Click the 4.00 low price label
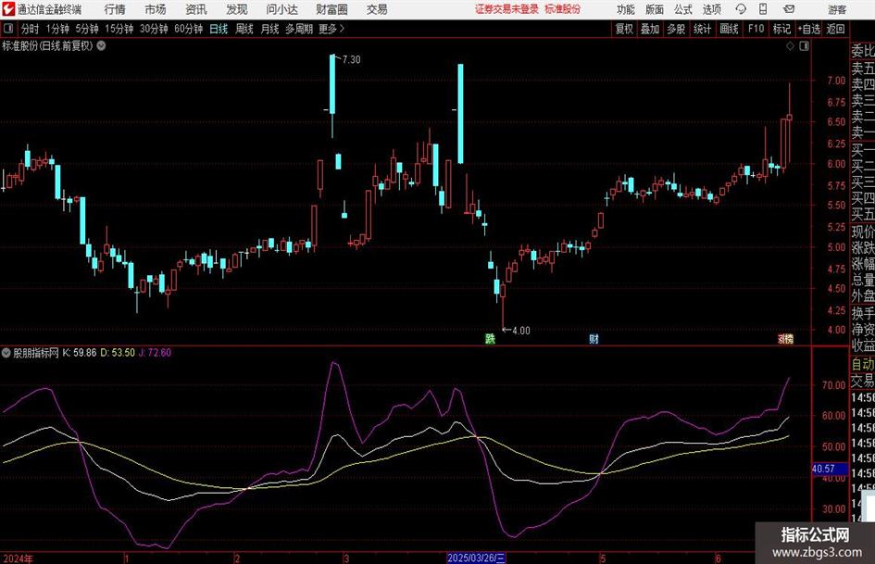The width and height of the screenshot is (875, 564). [x=521, y=331]
